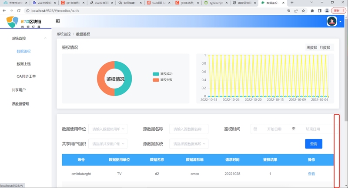This screenshot has height=188, width=348.
Task: Expand the dropdown caret beside the avatar
Action: pos(340,22)
